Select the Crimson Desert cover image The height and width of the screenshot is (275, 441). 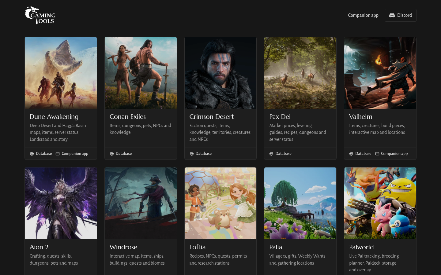point(221,73)
